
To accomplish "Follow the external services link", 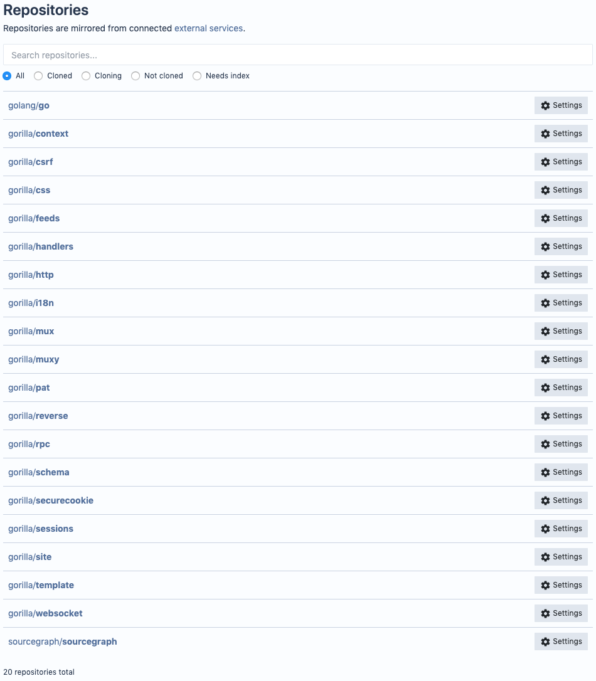I will pyautogui.click(x=208, y=28).
